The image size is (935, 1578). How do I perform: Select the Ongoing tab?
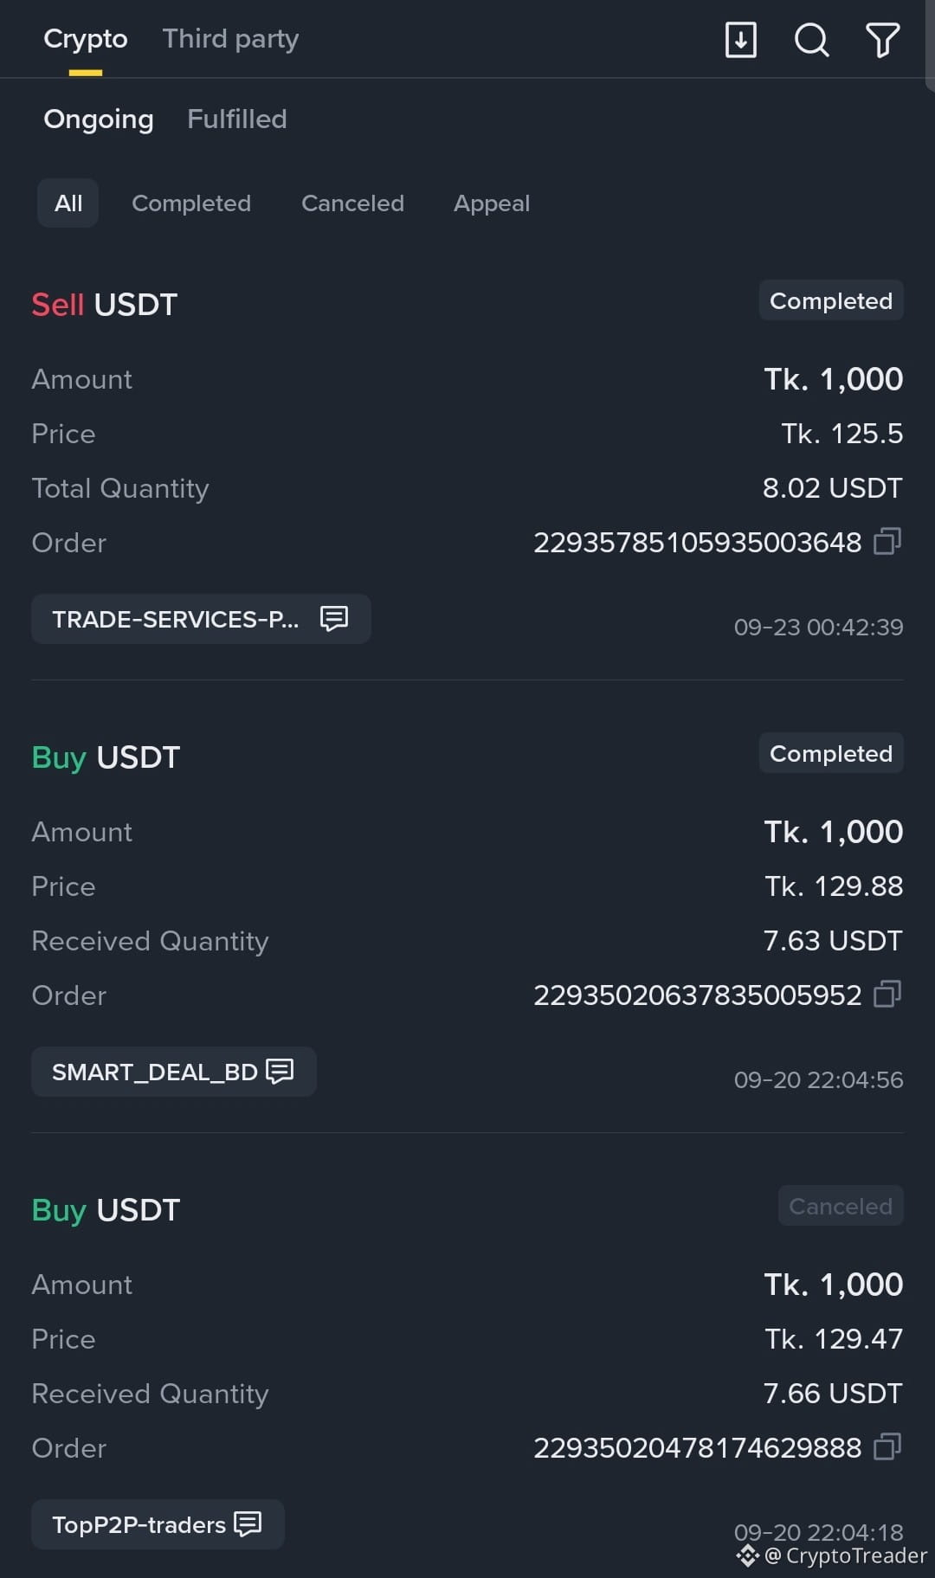(99, 119)
